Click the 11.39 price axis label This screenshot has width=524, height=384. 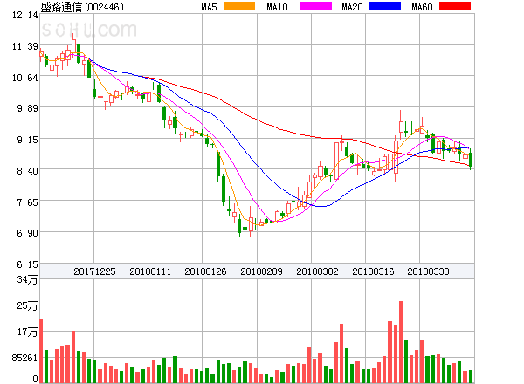pyautogui.click(x=25, y=46)
